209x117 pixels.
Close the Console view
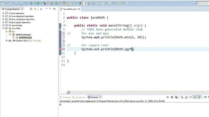click(x=100, y=97)
